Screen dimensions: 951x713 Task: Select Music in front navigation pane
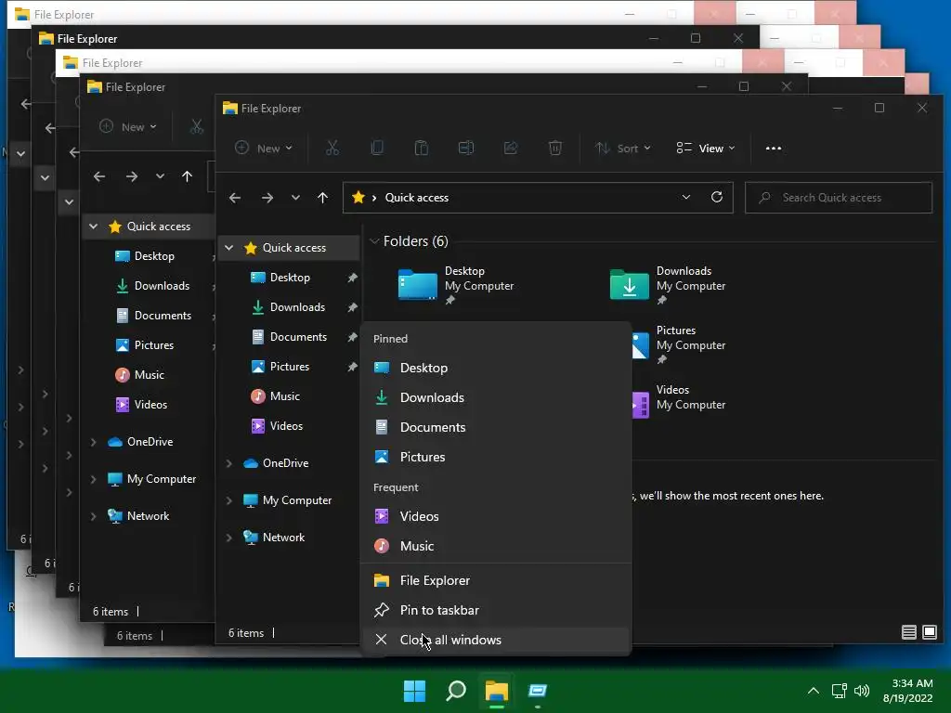(x=284, y=396)
